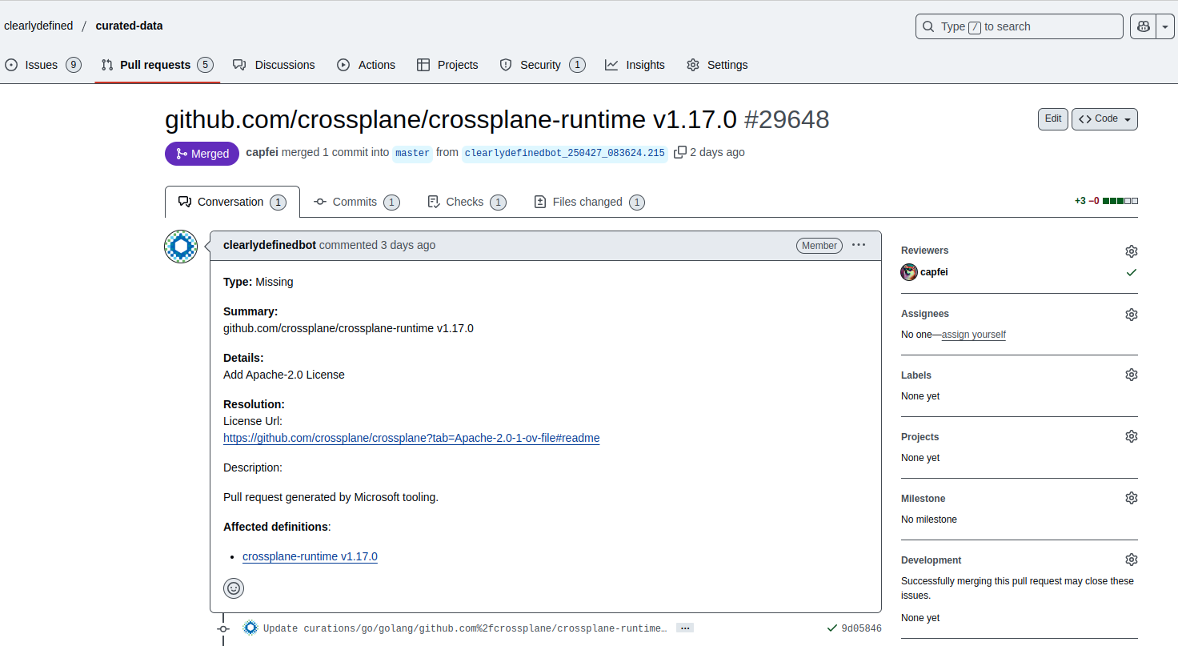Click the '3 days ago' comment timestamp
The image size is (1178, 646).
(x=408, y=245)
